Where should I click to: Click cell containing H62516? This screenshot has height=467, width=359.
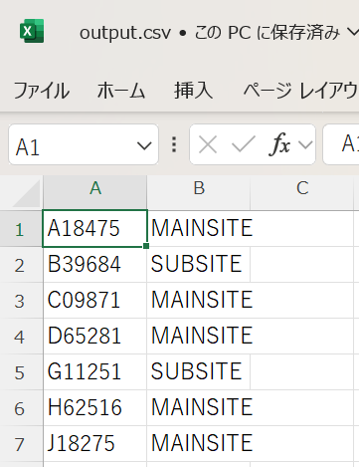pyautogui.click(x=95, y=408)
